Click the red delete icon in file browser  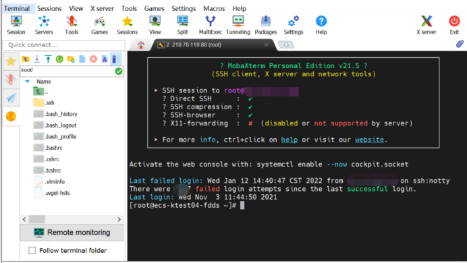coord(94,59)
